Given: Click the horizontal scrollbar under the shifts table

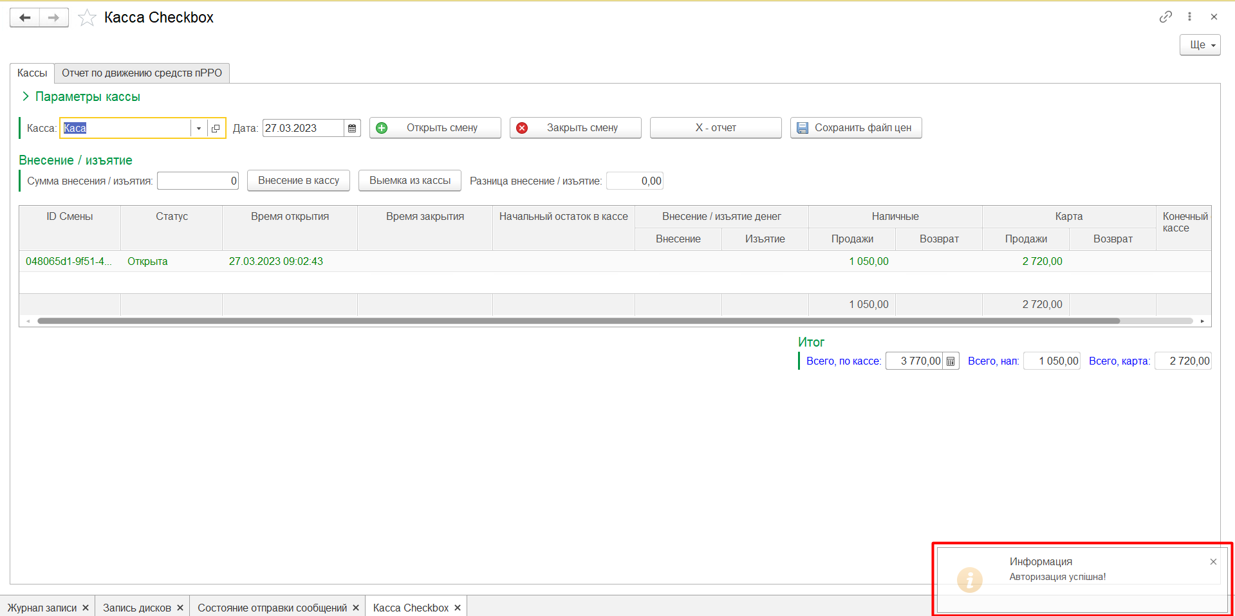Looking at the screenshot, I should tap(578, 321).
